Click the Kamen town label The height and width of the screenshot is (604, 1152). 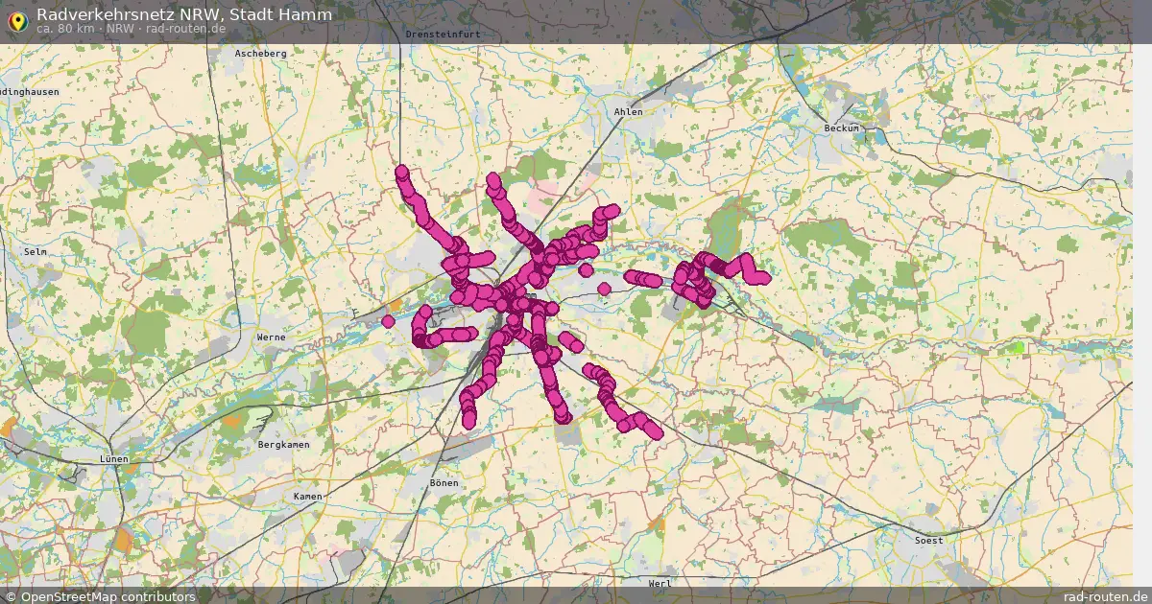(x=308, y=497)
